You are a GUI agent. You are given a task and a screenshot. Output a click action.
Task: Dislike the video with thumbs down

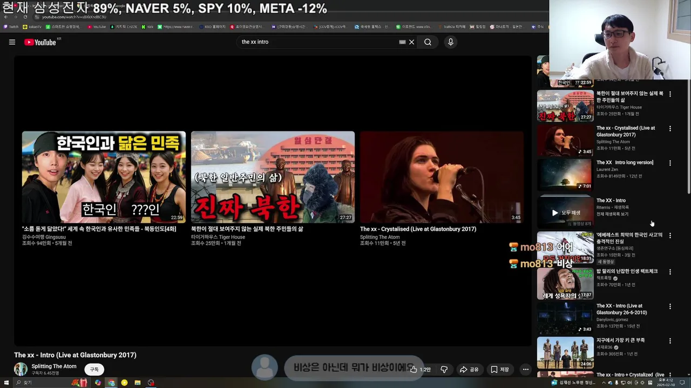tap(444, 369)
